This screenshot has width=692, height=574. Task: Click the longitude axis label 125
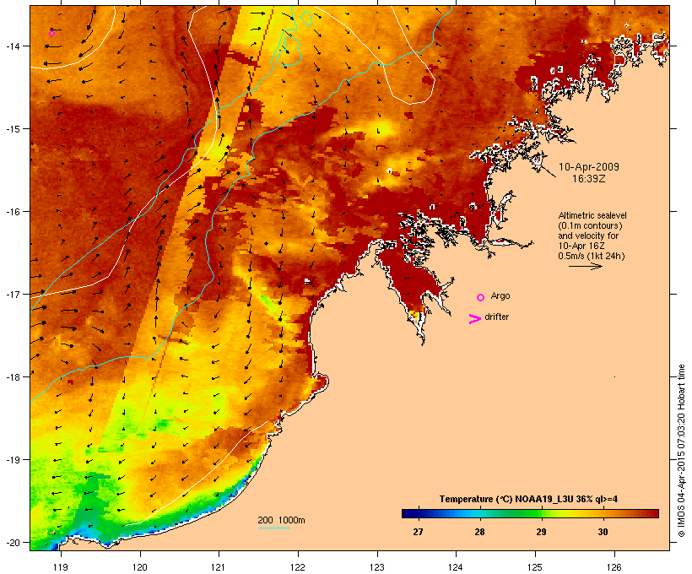535,567
